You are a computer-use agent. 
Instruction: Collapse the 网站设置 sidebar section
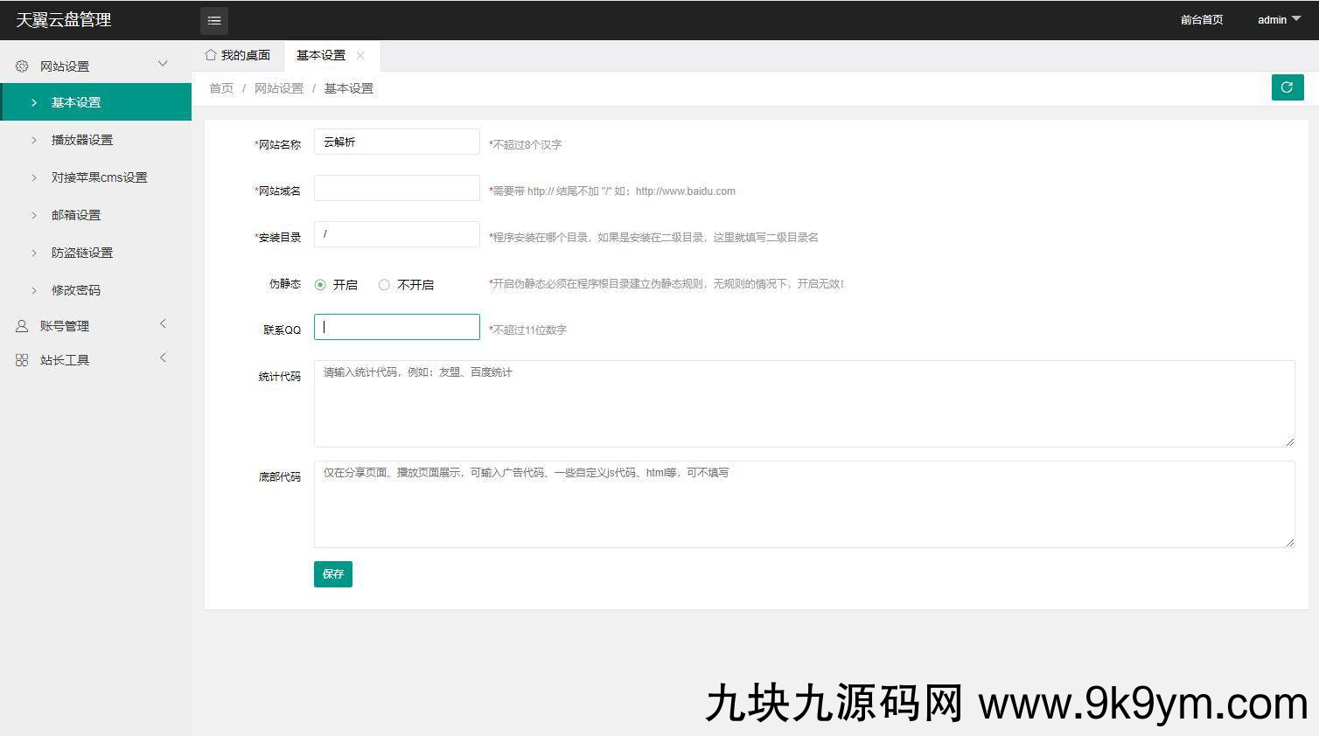coord(163,64)
